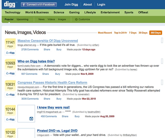Open 'Massive Censorship Of Digg Uncovered' headline
Screen dimensions: 165x138
click(x=48, y=41)
